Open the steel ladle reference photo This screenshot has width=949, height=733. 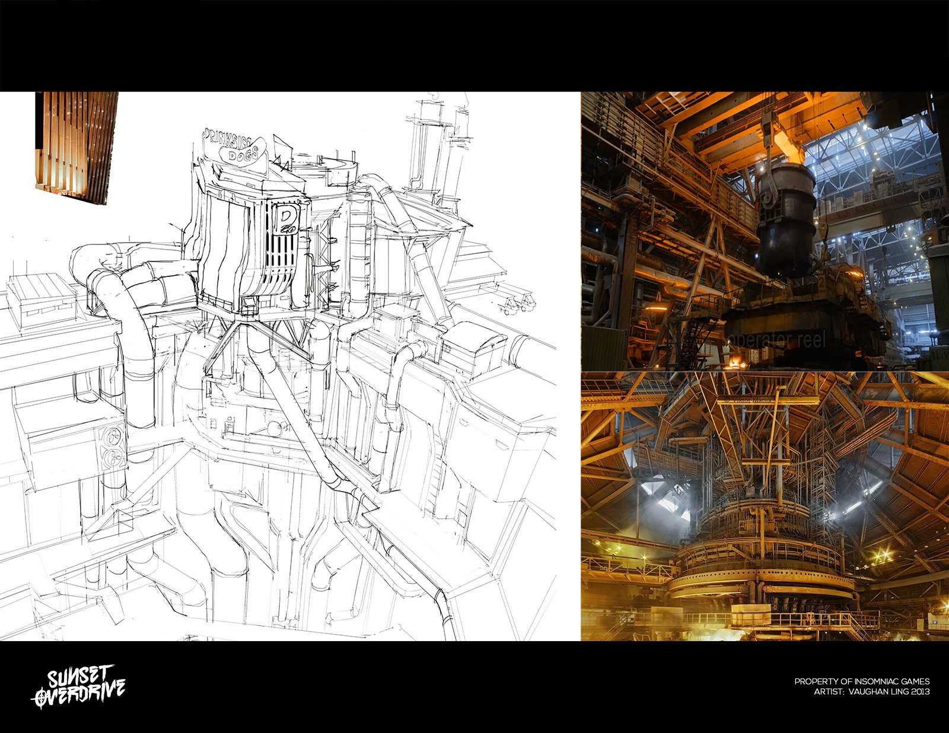coord(765,231)
